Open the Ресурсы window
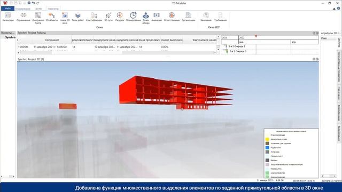Image resolution: width=342 pixels, height=192 pixels. tap(120, 17)
